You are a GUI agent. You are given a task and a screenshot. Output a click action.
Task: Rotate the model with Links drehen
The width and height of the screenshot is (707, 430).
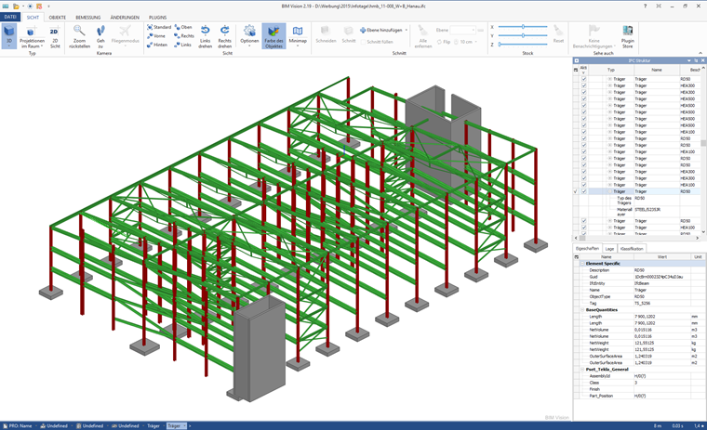pyautogui.click(x=206, y=37)
